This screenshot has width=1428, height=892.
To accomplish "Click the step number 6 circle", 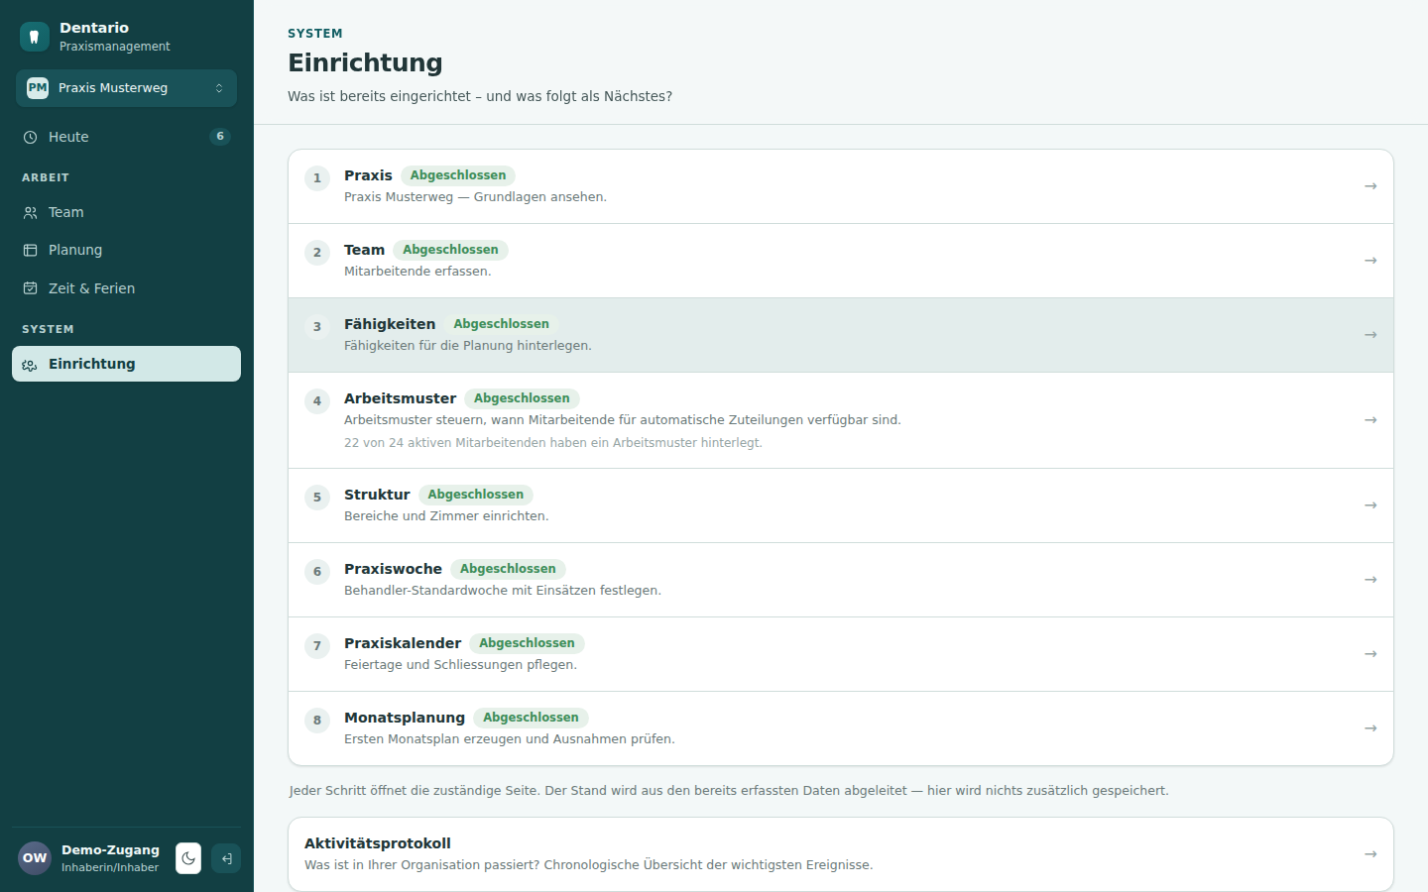I will [x=317, y=572].
